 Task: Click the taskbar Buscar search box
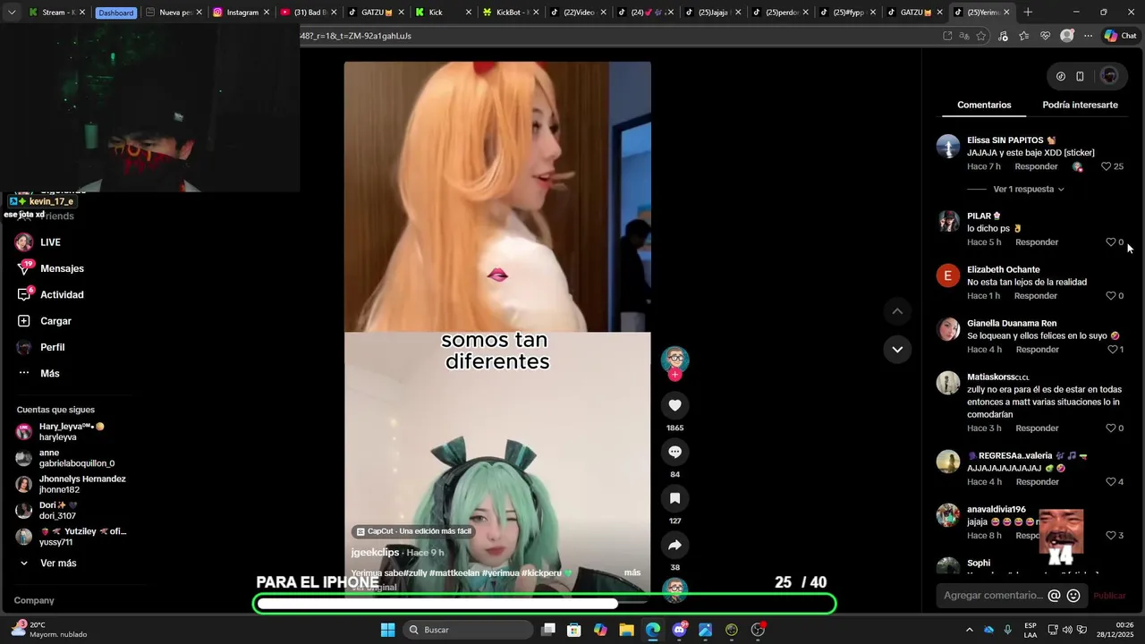point(467,630)
